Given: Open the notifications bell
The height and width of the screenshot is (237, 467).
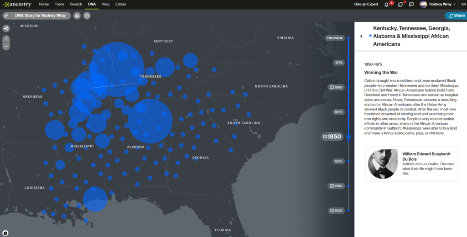Looking at the screenshot, I should click(x=387, y=5).
